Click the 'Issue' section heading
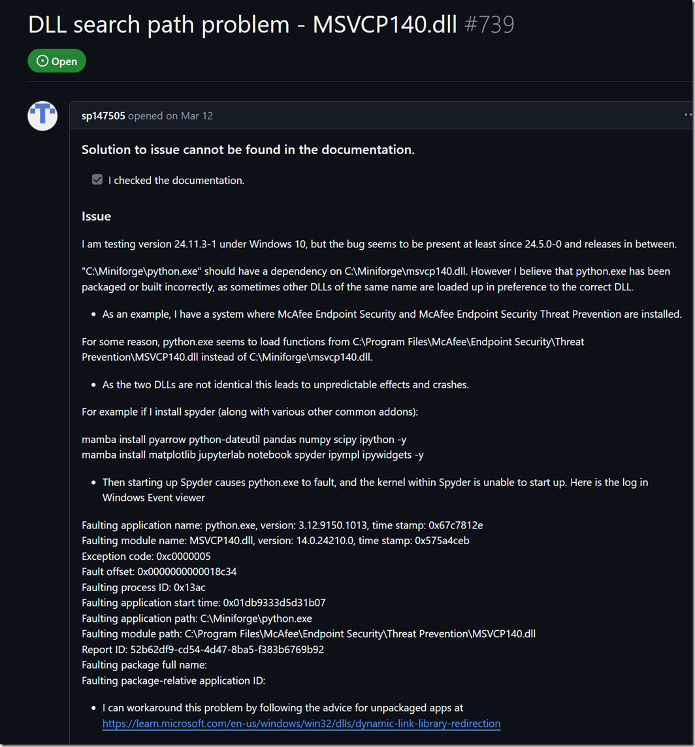 pos(97,216)
